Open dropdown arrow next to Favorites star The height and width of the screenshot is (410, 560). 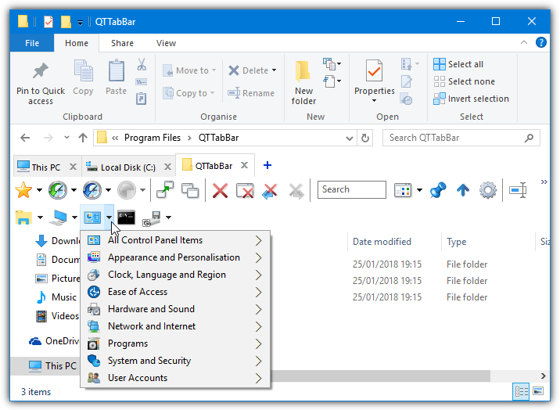39,190
